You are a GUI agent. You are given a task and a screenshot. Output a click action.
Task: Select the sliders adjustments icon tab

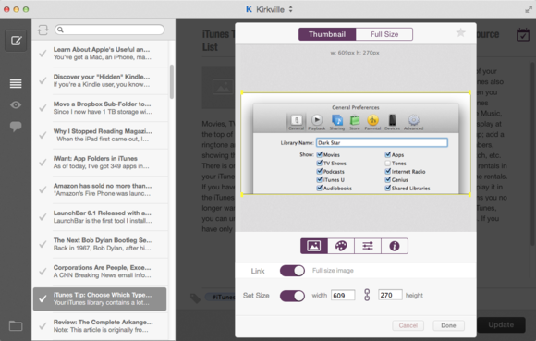coord(368,246)
